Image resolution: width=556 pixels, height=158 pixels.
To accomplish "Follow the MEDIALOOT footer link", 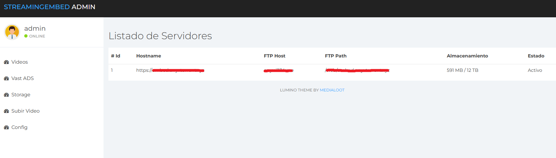I will pos(332,90).
